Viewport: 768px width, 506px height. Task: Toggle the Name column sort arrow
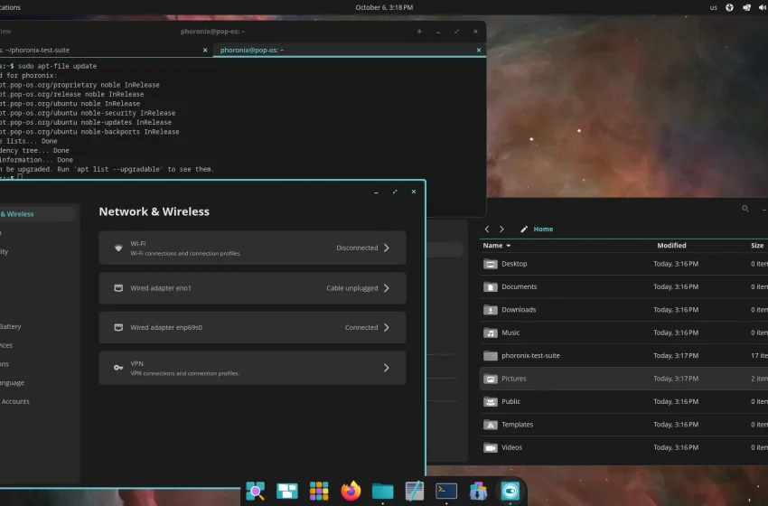point(509,246)
